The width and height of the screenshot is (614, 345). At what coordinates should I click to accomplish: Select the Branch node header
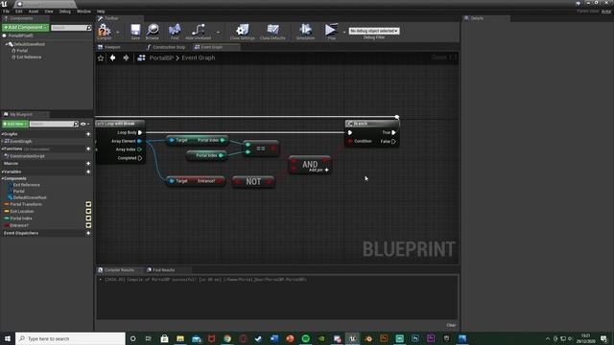pos(372,124)
